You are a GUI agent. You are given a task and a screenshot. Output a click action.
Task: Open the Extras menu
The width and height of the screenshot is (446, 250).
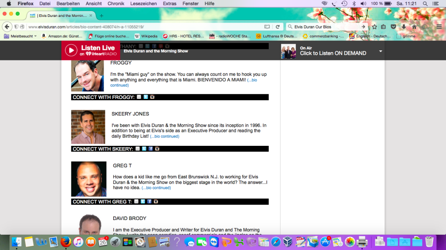[169, 3]
